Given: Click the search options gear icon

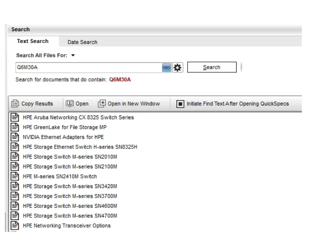Looking at the screenshot, I should [x=178, y=68].
